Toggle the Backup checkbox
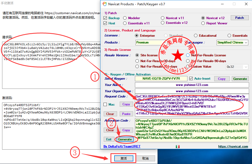252x164 pixels. (106, 18)
